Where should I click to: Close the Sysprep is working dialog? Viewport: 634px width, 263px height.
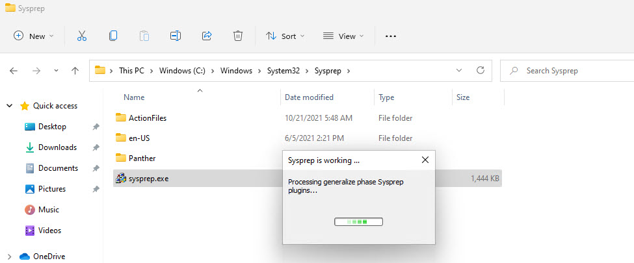click(425, 160)
